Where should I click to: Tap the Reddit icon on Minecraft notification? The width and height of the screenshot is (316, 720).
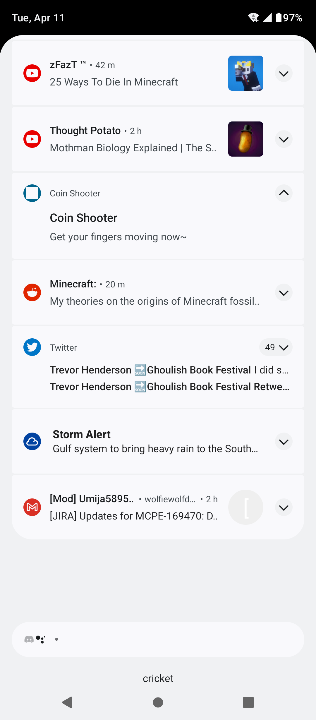point(32,292)
